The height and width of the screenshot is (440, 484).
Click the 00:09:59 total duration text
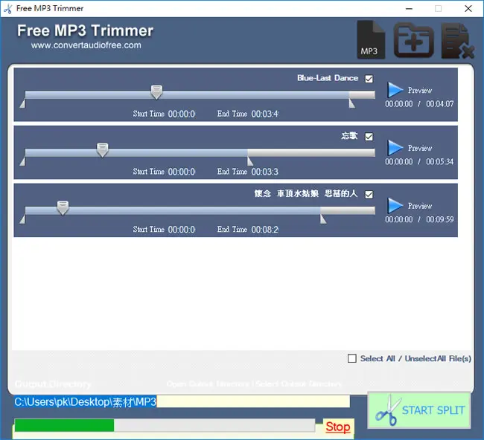coord(440,219)
